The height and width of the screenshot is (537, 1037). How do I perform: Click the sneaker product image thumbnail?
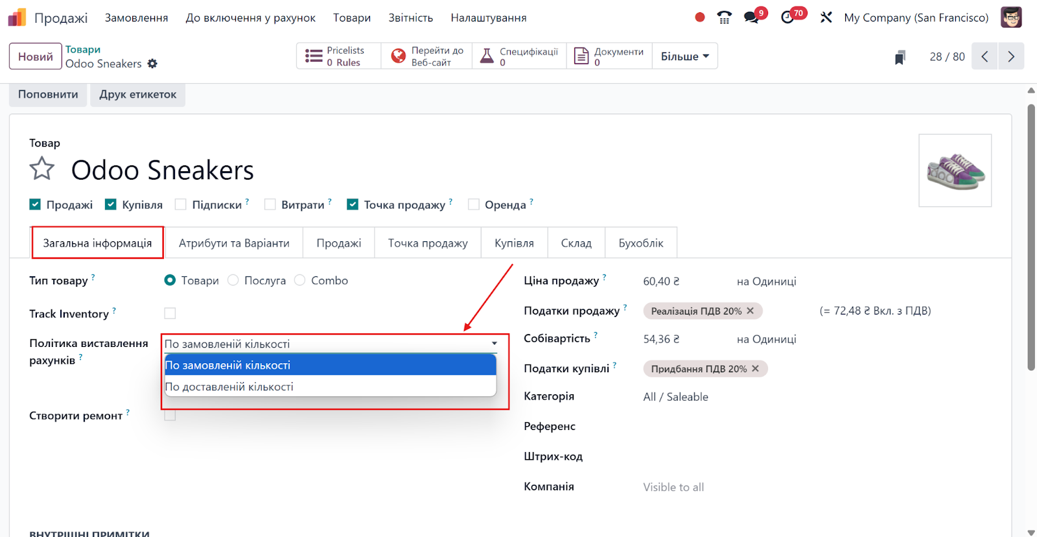[955, 171]
